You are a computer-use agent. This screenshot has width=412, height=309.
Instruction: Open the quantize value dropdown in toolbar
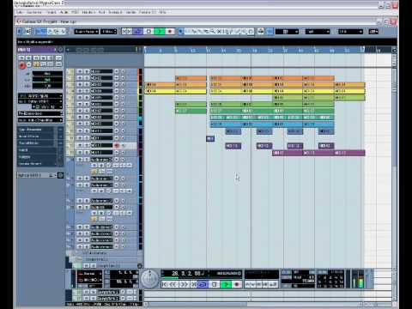[350, 32]
